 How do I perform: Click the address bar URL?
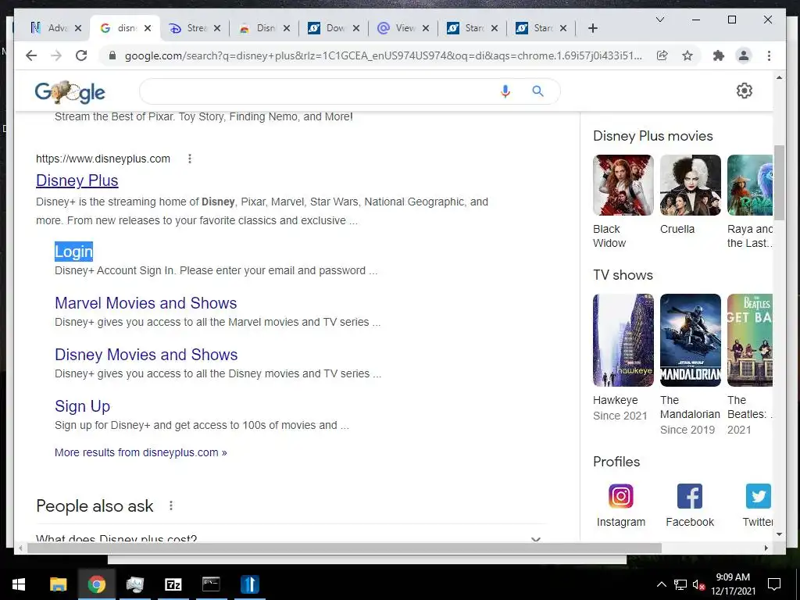tap(383, 55)
